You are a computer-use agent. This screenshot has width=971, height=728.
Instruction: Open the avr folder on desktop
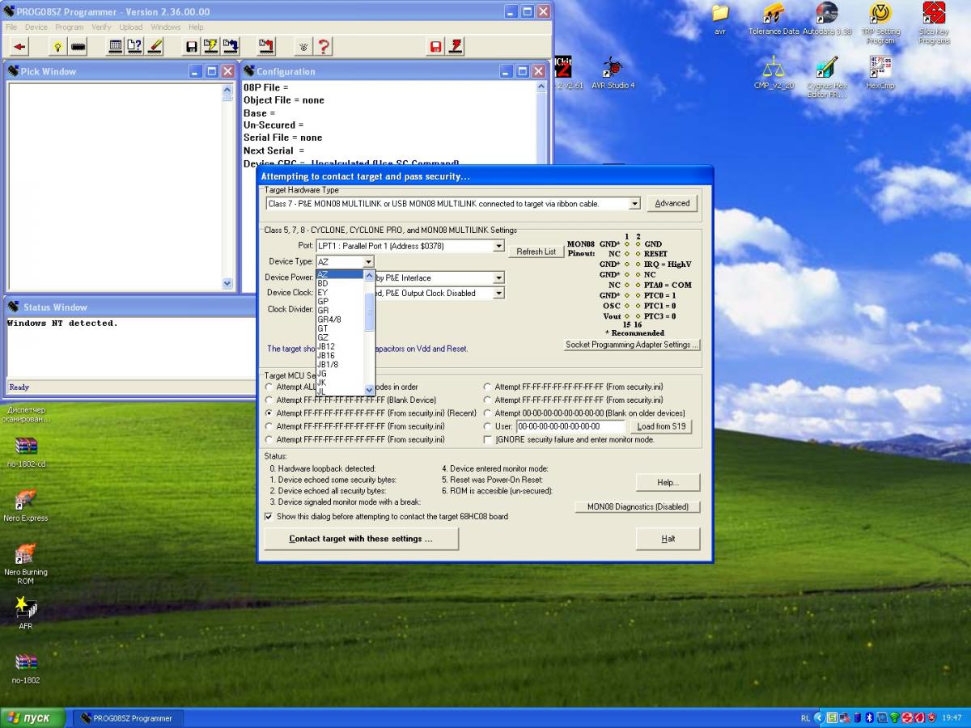(x=720, y=19)
